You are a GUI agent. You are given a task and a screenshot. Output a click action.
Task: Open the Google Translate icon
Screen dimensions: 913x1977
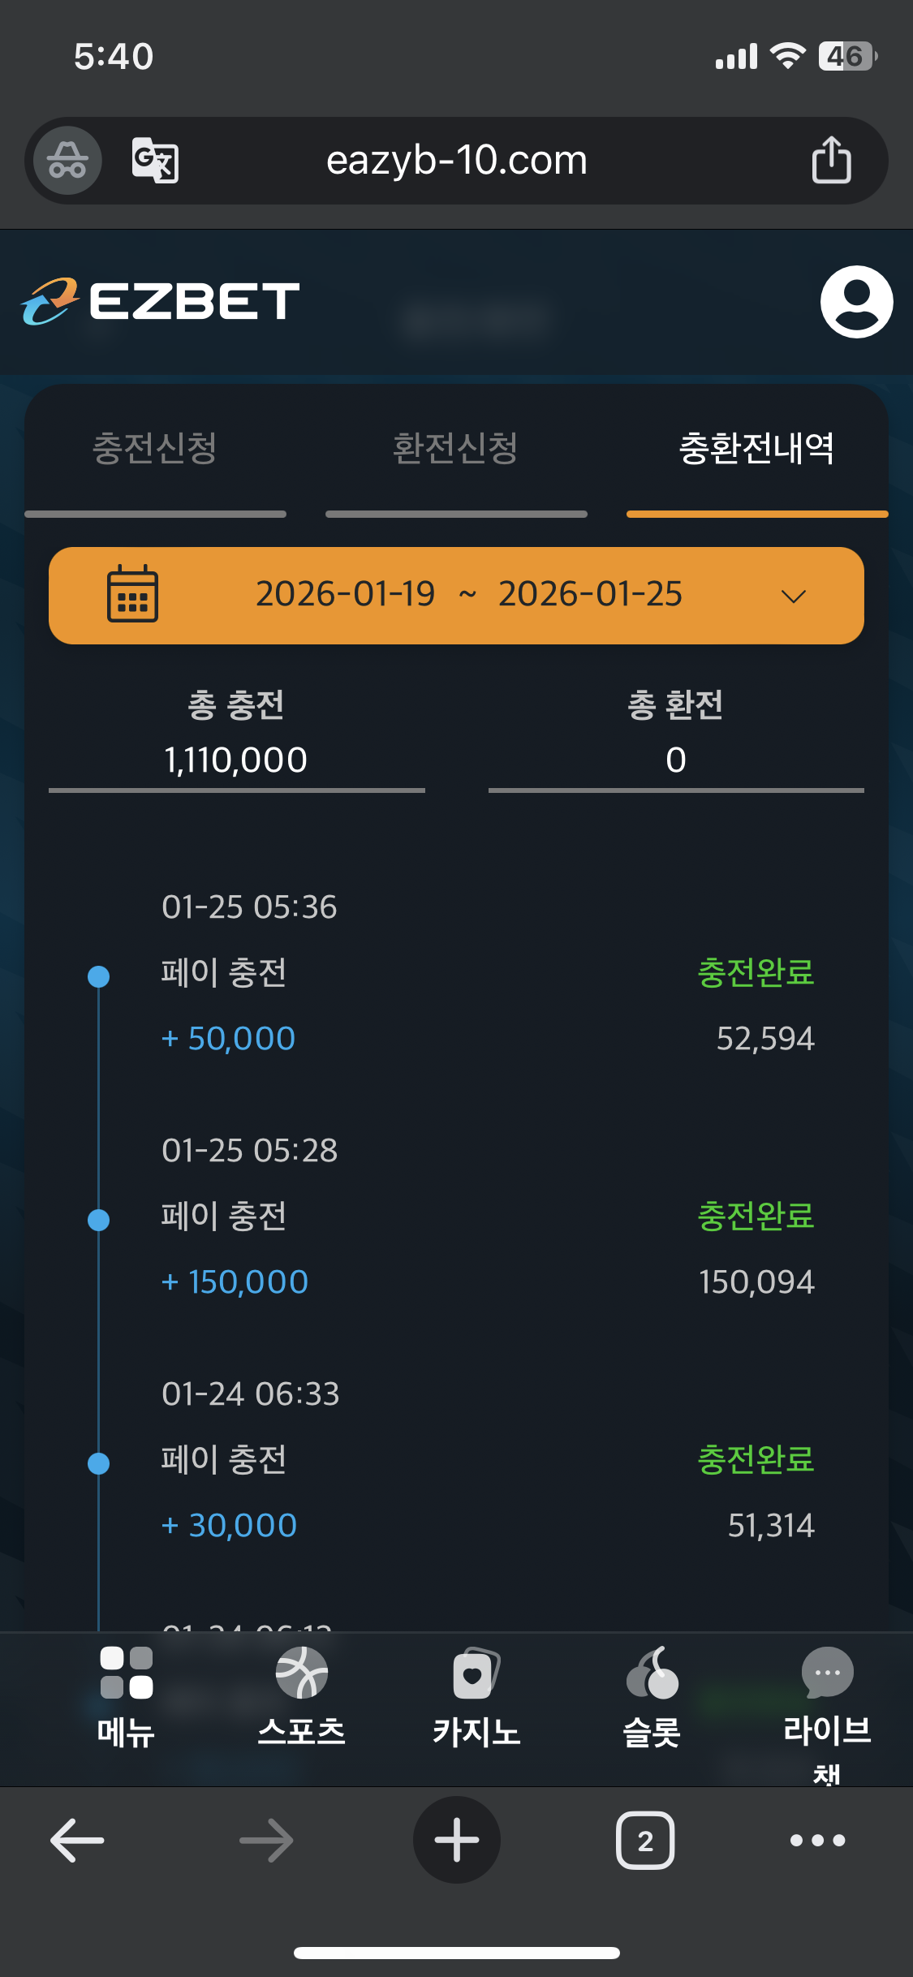[x=155, y=161]
